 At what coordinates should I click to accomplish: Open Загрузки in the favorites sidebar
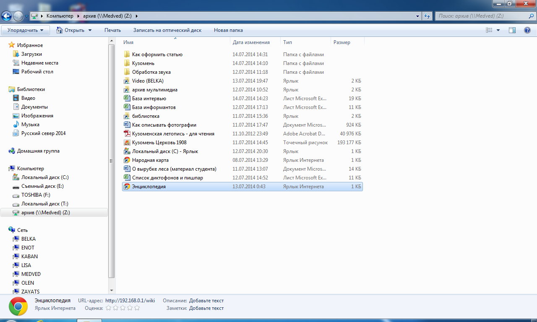31,54
